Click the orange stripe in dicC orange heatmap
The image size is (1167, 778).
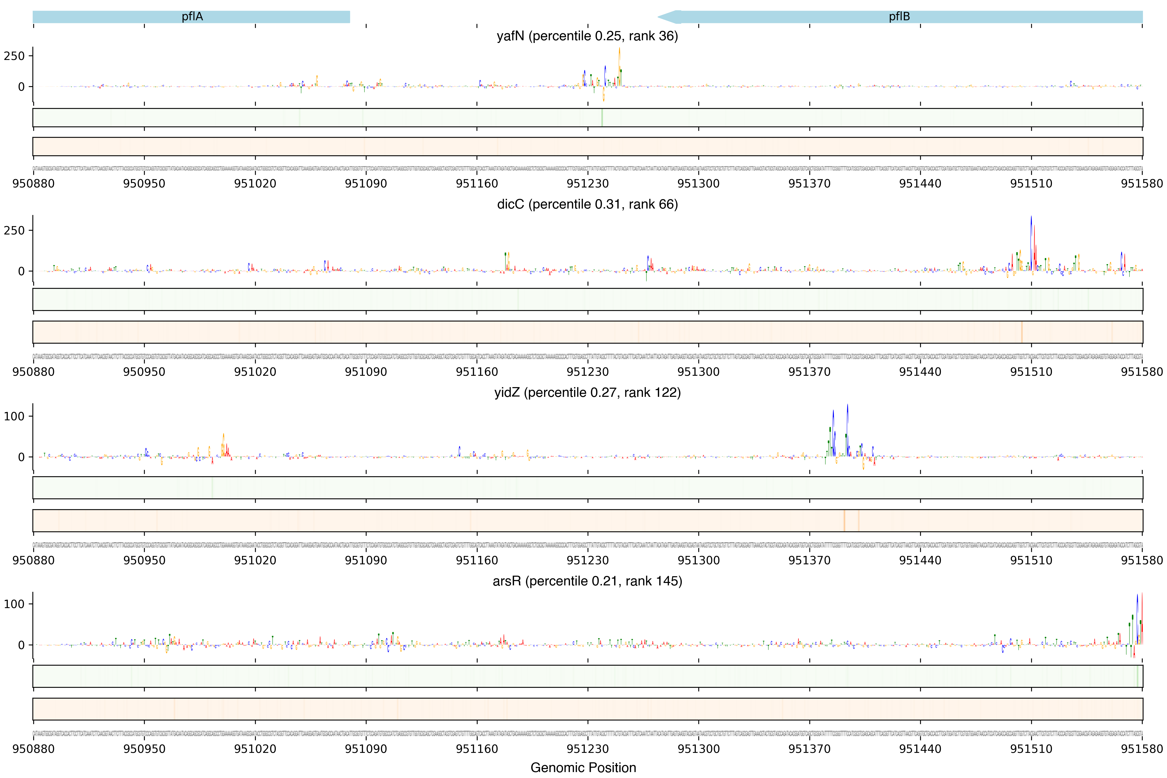(1022, 332)
